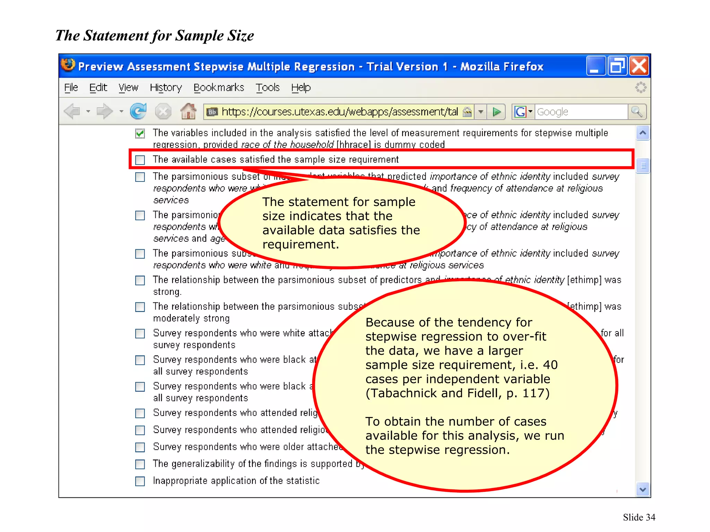Restore down the Firefox window
The height and width of the screenshot is (532, 710).
(x=617, y=66)
